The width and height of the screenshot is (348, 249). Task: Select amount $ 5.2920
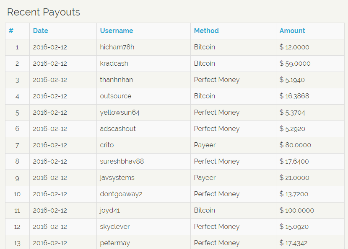[292, 129]
